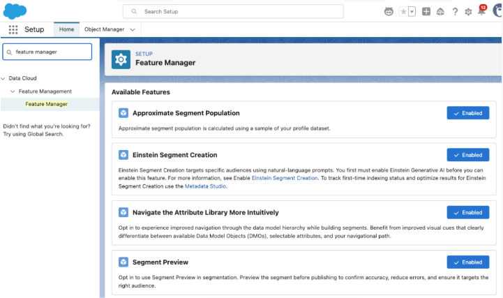Open the Astro guidance center icon

coord(389,12)
